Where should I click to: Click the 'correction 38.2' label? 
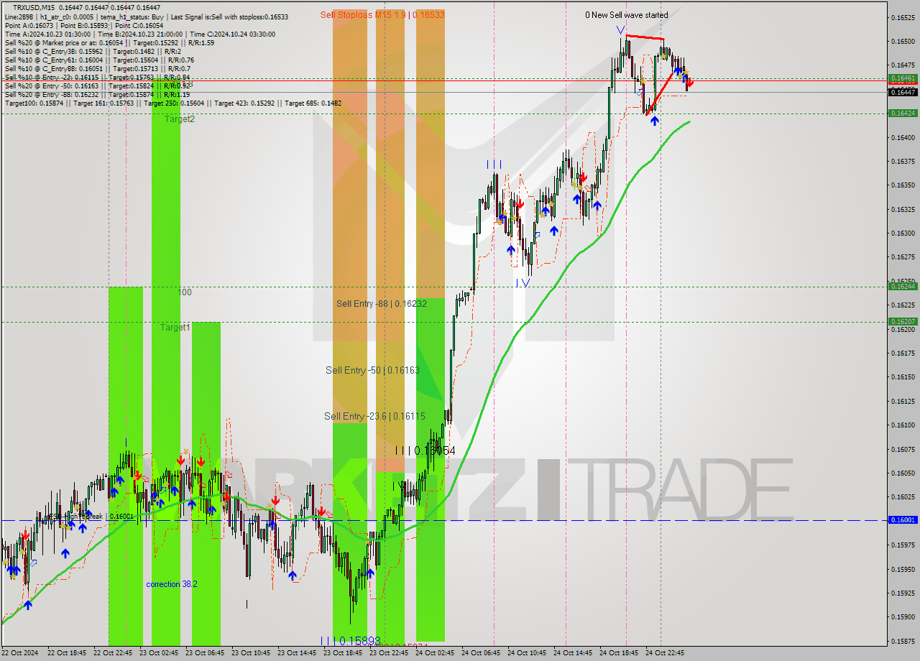click(x=172, y=584)
